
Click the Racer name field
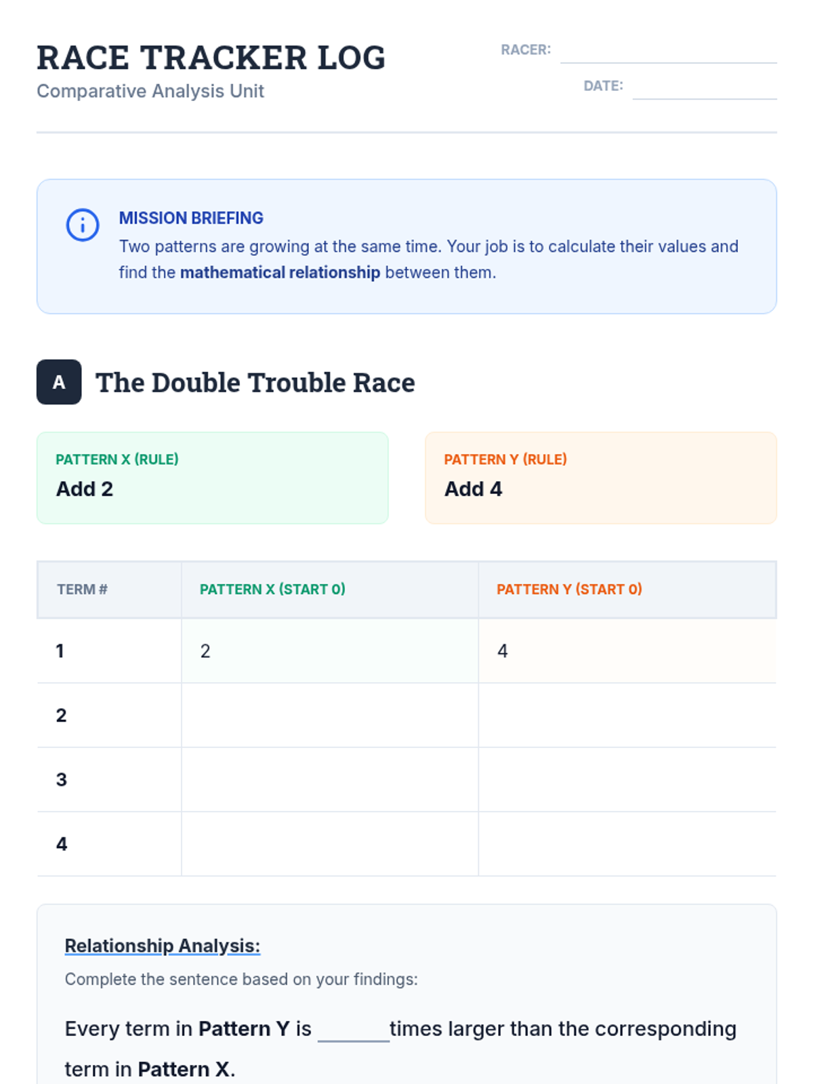pyautogui.click(x=668, y=51)
